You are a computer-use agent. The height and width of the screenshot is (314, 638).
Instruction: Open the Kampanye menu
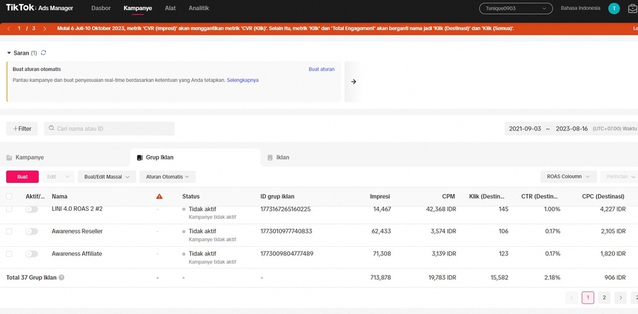(x=138, y=8)
